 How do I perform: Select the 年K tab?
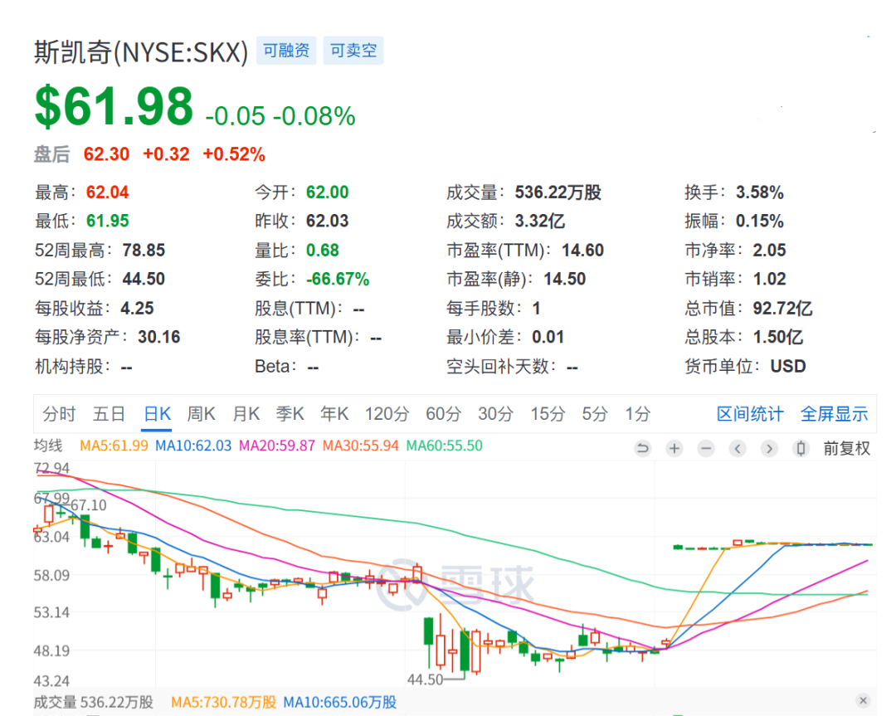334,414
